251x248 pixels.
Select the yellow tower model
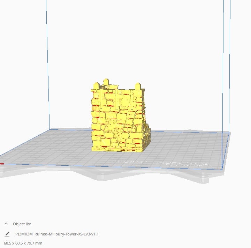pyautogui.click(x=119, y=119)
